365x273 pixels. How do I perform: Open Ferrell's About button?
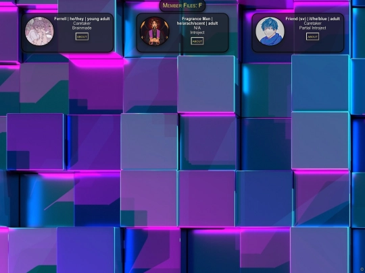(82, 36)
